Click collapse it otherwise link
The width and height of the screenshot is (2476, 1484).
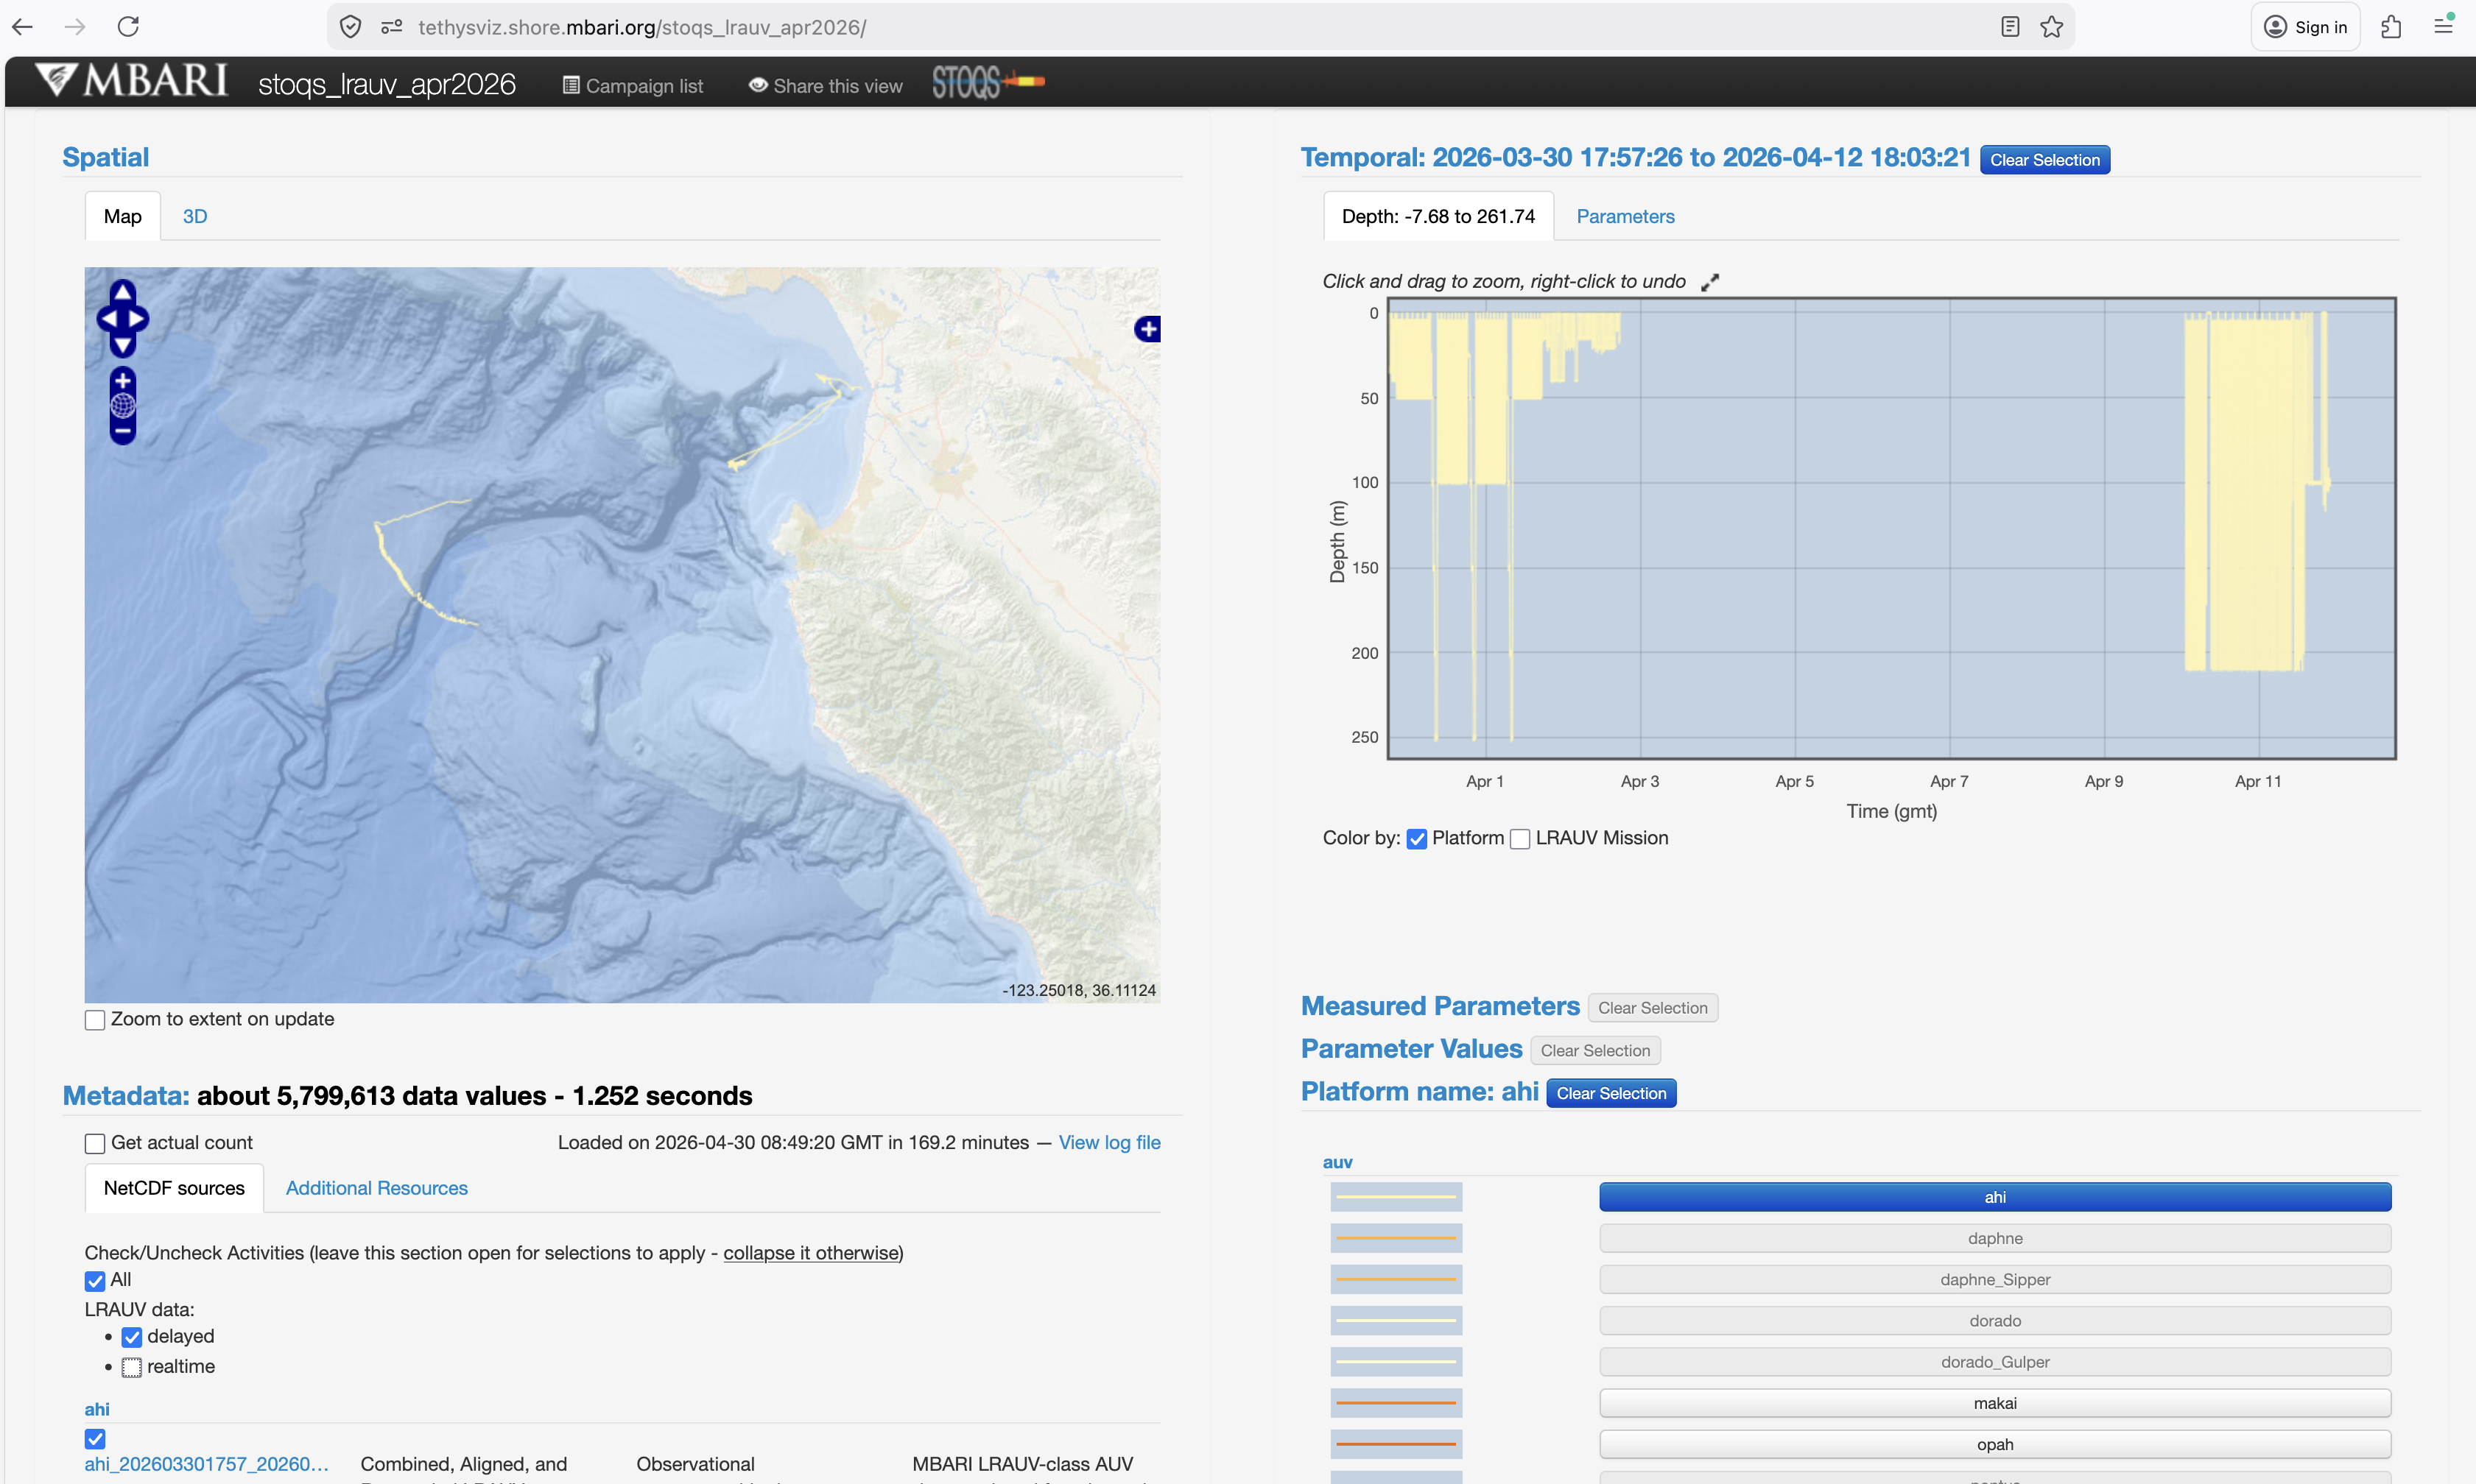(x=812, y=1253)
